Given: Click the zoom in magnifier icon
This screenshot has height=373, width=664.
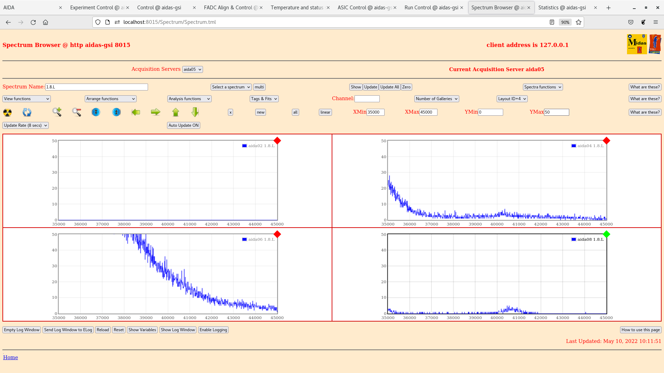Looking at the screenshot, I should (57, 112).
